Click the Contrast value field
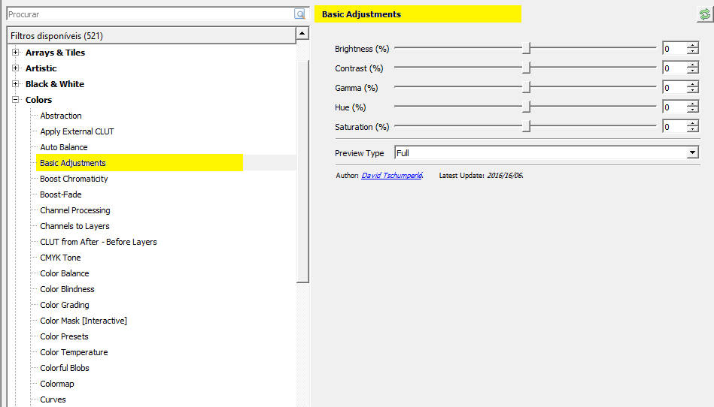This screenshot has width=714, height=407. point(675,68)
